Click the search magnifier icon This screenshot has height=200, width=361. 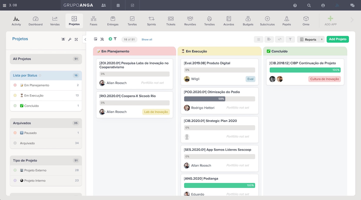click(309, 5)
